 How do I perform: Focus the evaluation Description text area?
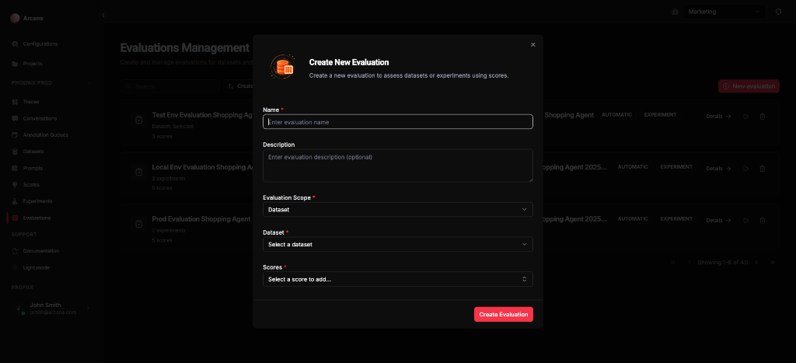click(398, 166)
